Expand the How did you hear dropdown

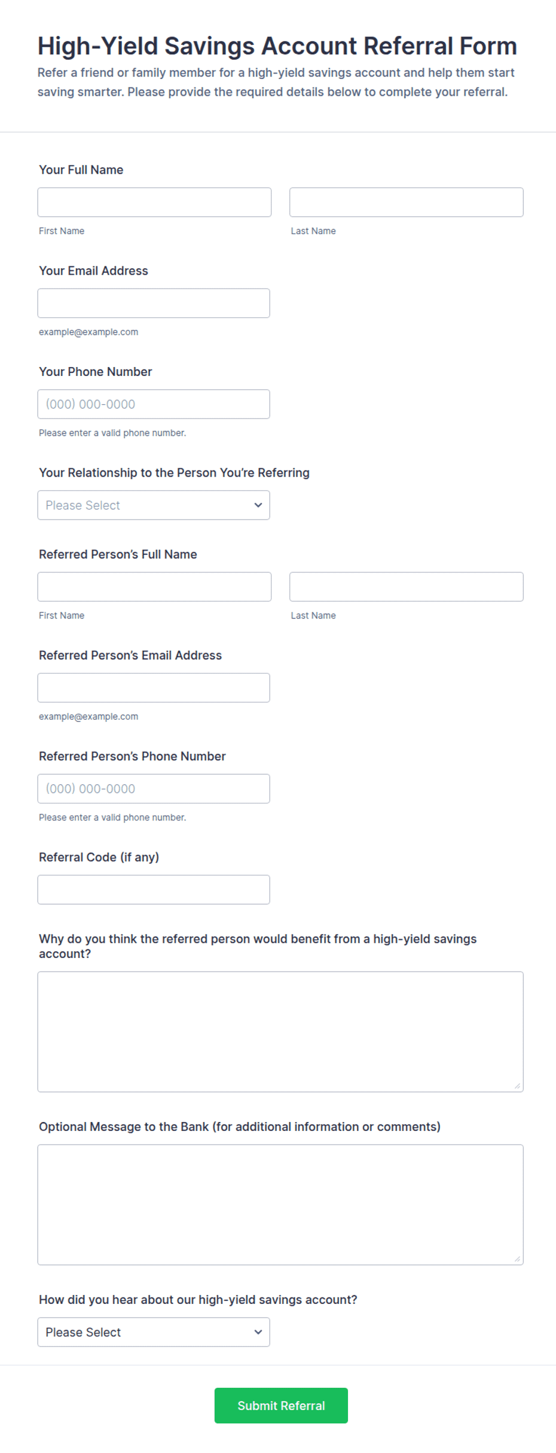point(154,1332)
